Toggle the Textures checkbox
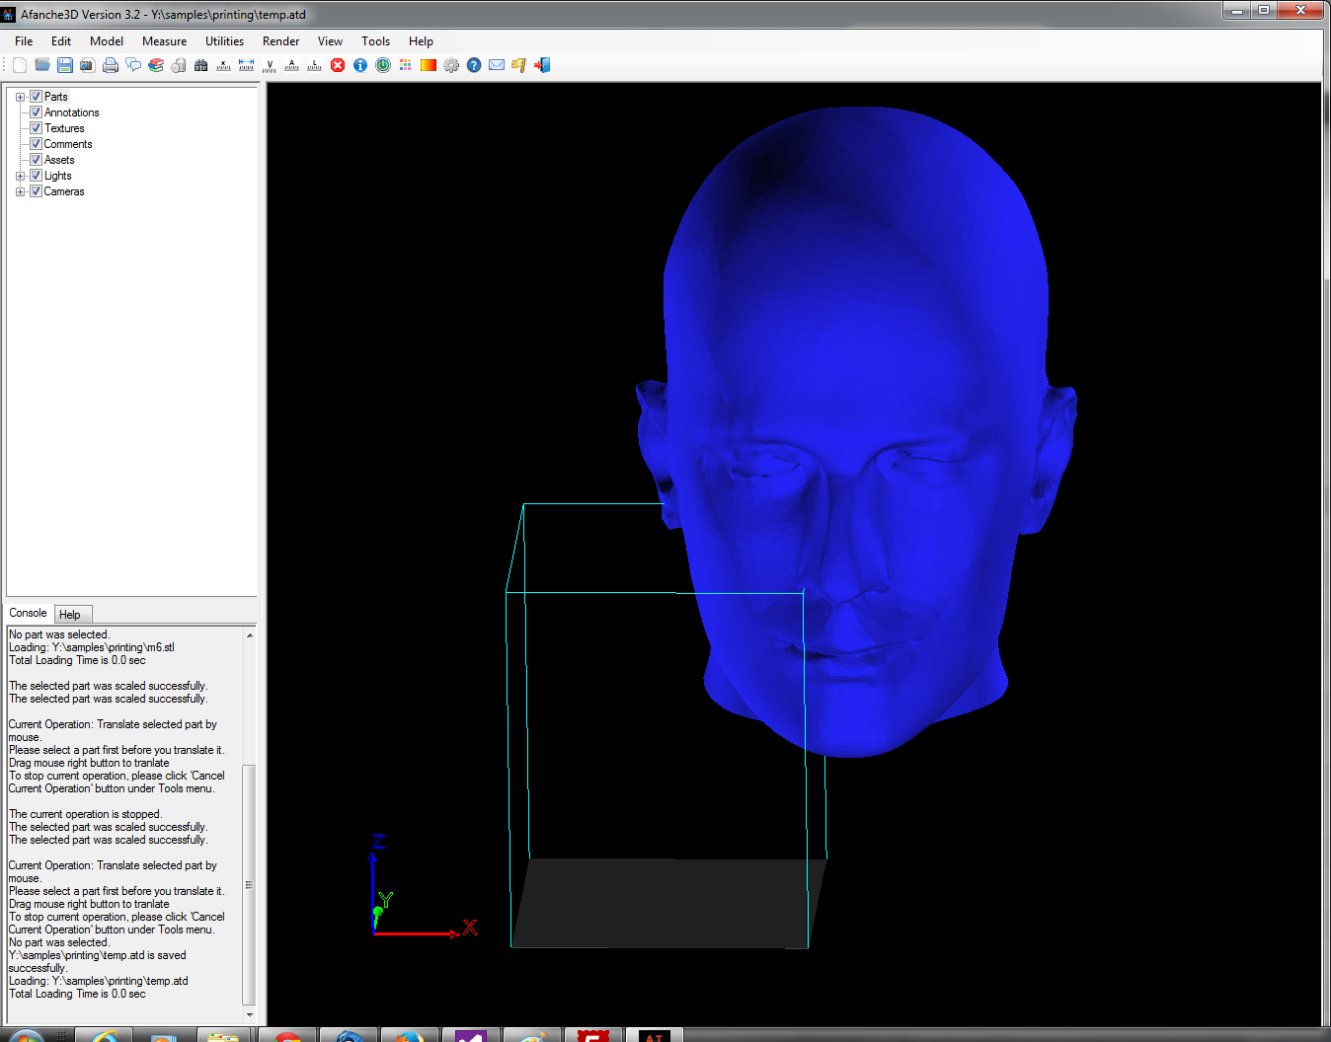Viewport: 1331px width, 1042px height. point(36,128)
